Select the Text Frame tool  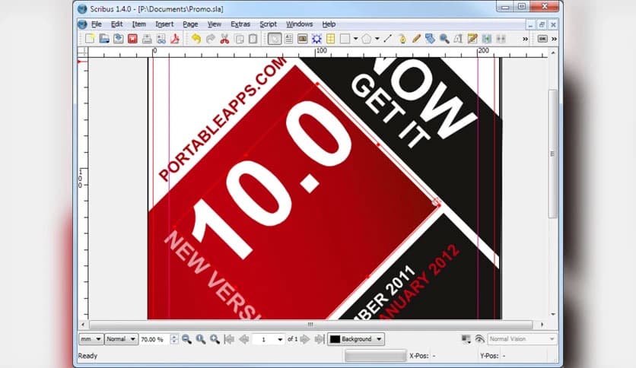tap(288, 39)
